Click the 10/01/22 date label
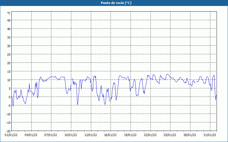The image size is (228, 142). (x=71, y=135)
